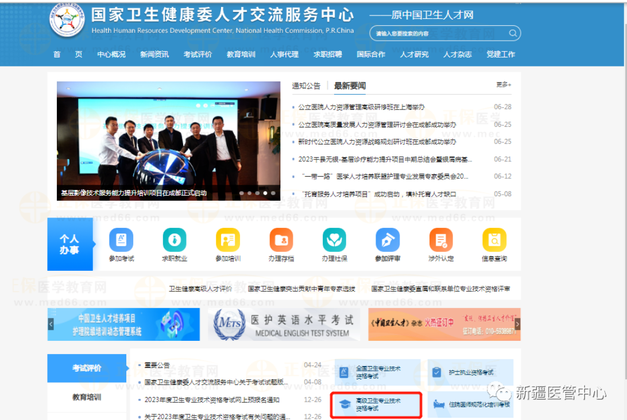Click the 参加评审 icon
The height and width of the screenshot is (420, 627).
pyautogui.click(x=388, y=240)
